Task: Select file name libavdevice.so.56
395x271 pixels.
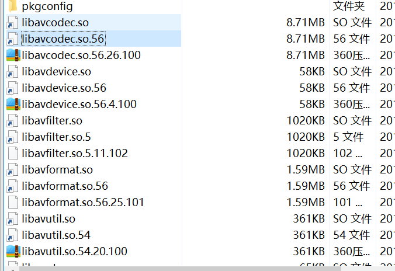Action: [64, 88]
